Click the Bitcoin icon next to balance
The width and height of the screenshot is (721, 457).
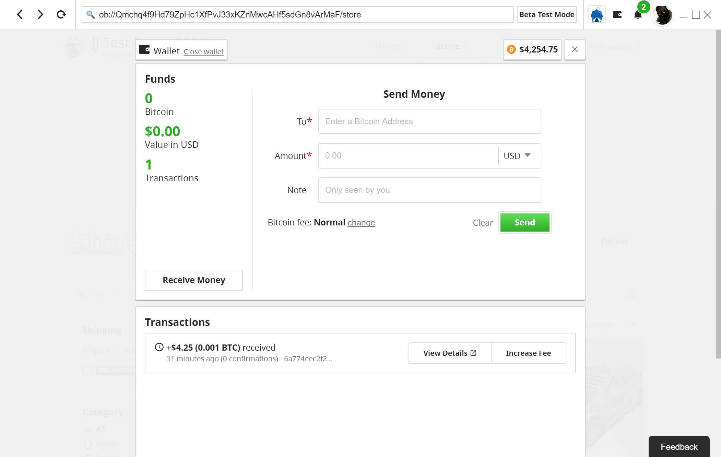511,49
